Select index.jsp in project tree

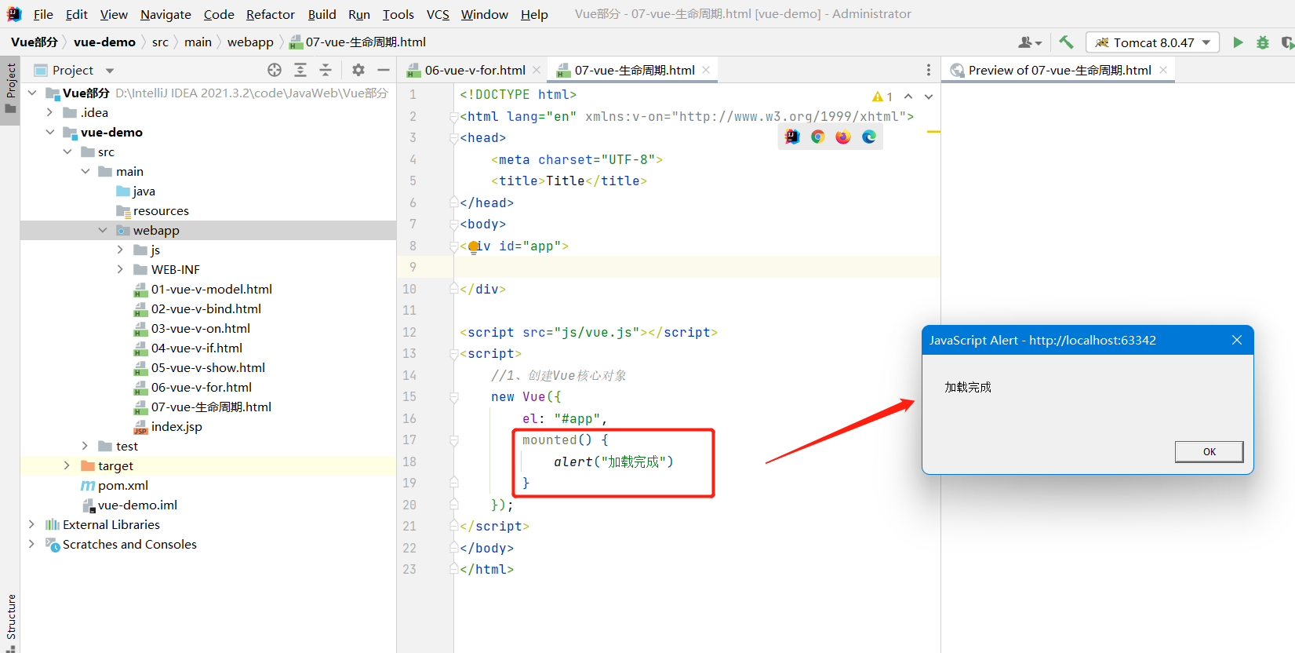coord(176,426)
